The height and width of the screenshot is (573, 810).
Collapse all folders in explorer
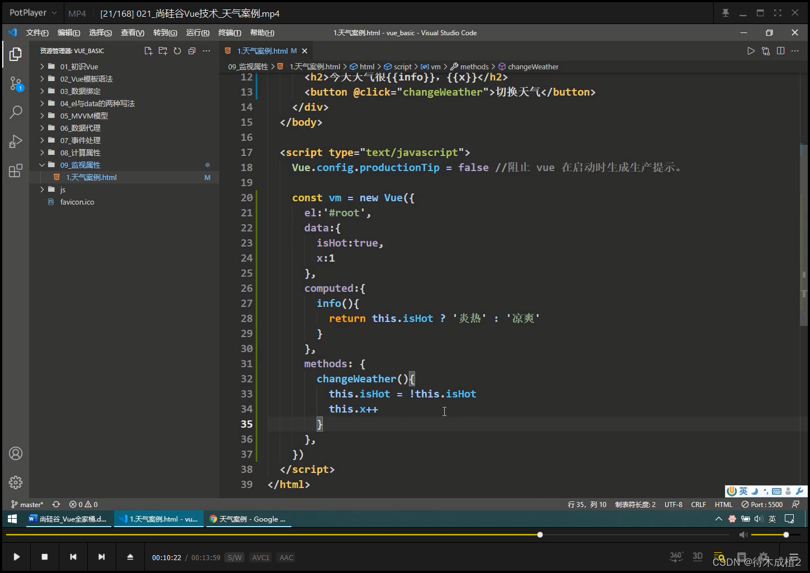point(192,51)
